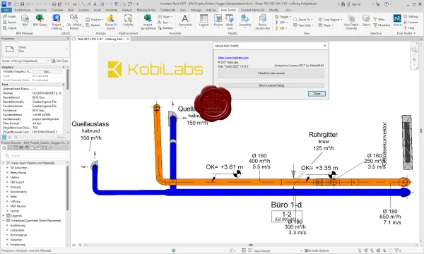
Task: Open the Zoom To dropdown
Action: coord(303,20)
